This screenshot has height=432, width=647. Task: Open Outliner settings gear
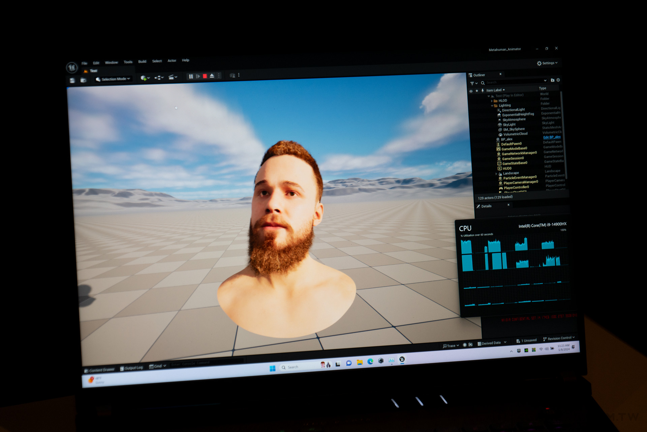click(558, 80)
